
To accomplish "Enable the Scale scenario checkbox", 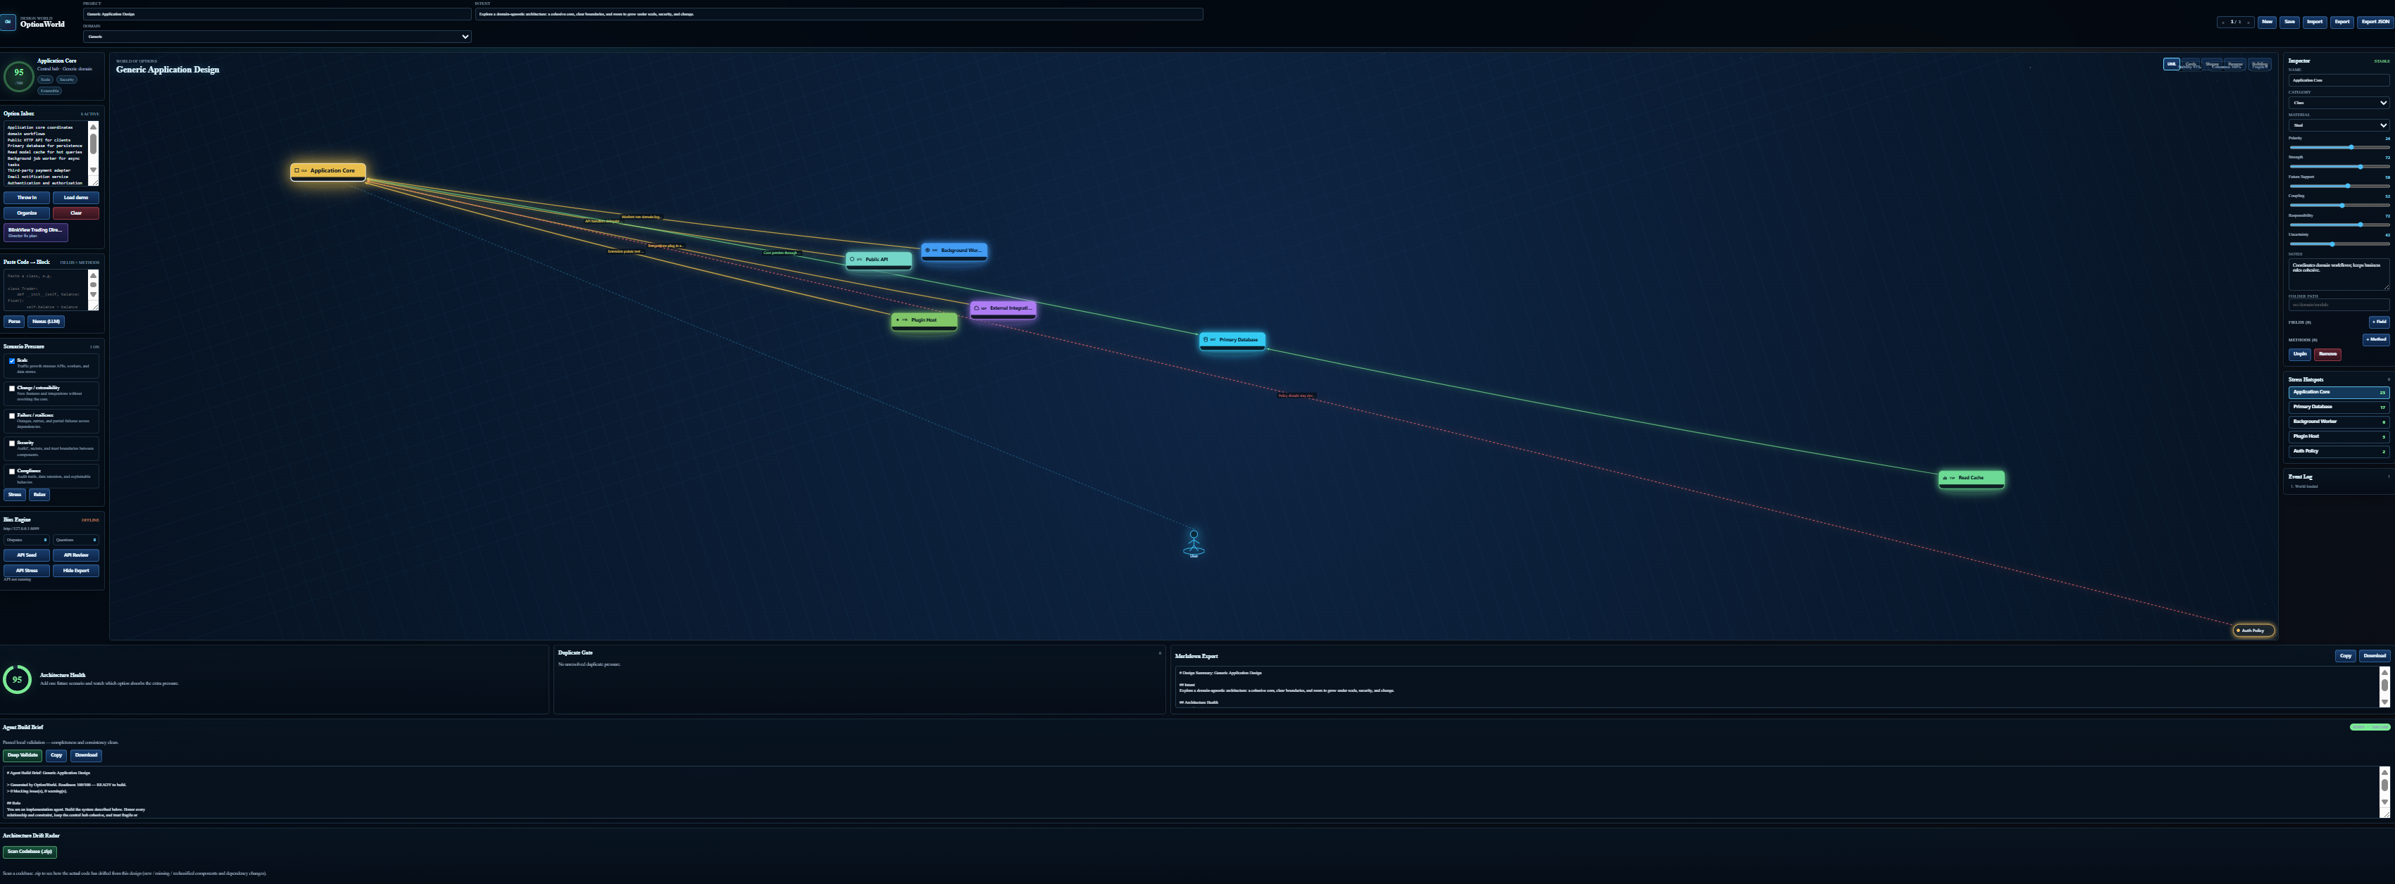I will (x=12, y=360).
